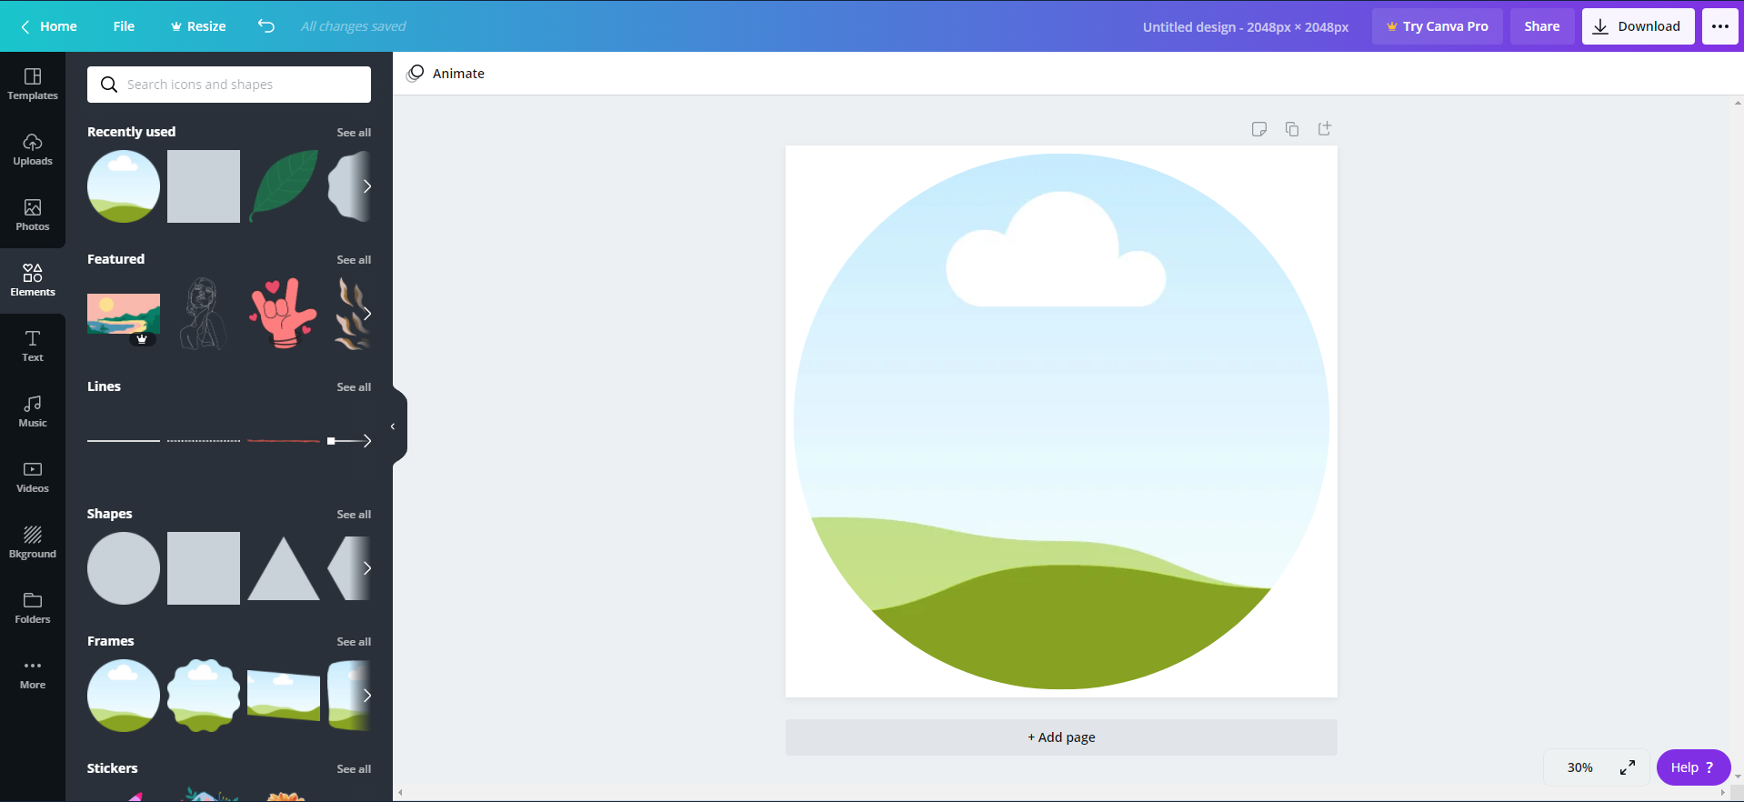The height and width of the screenshot is (802, 1744).
Task: Select the solid line in Lines
Action: pos(124,441)
